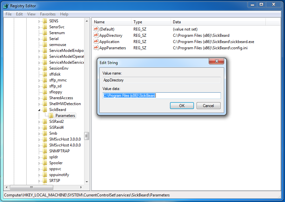This screenshot has height=202, width=285.
Task: Close the Edit String dialog
Action: (217, 61)
